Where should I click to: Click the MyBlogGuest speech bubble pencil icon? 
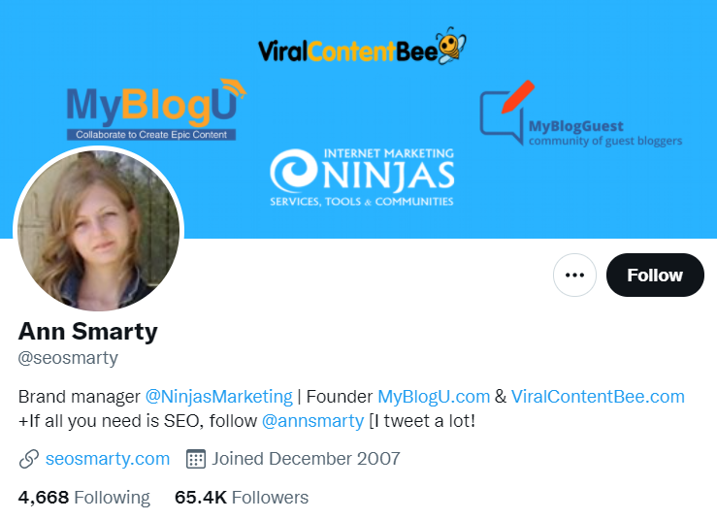click(507, 112)
